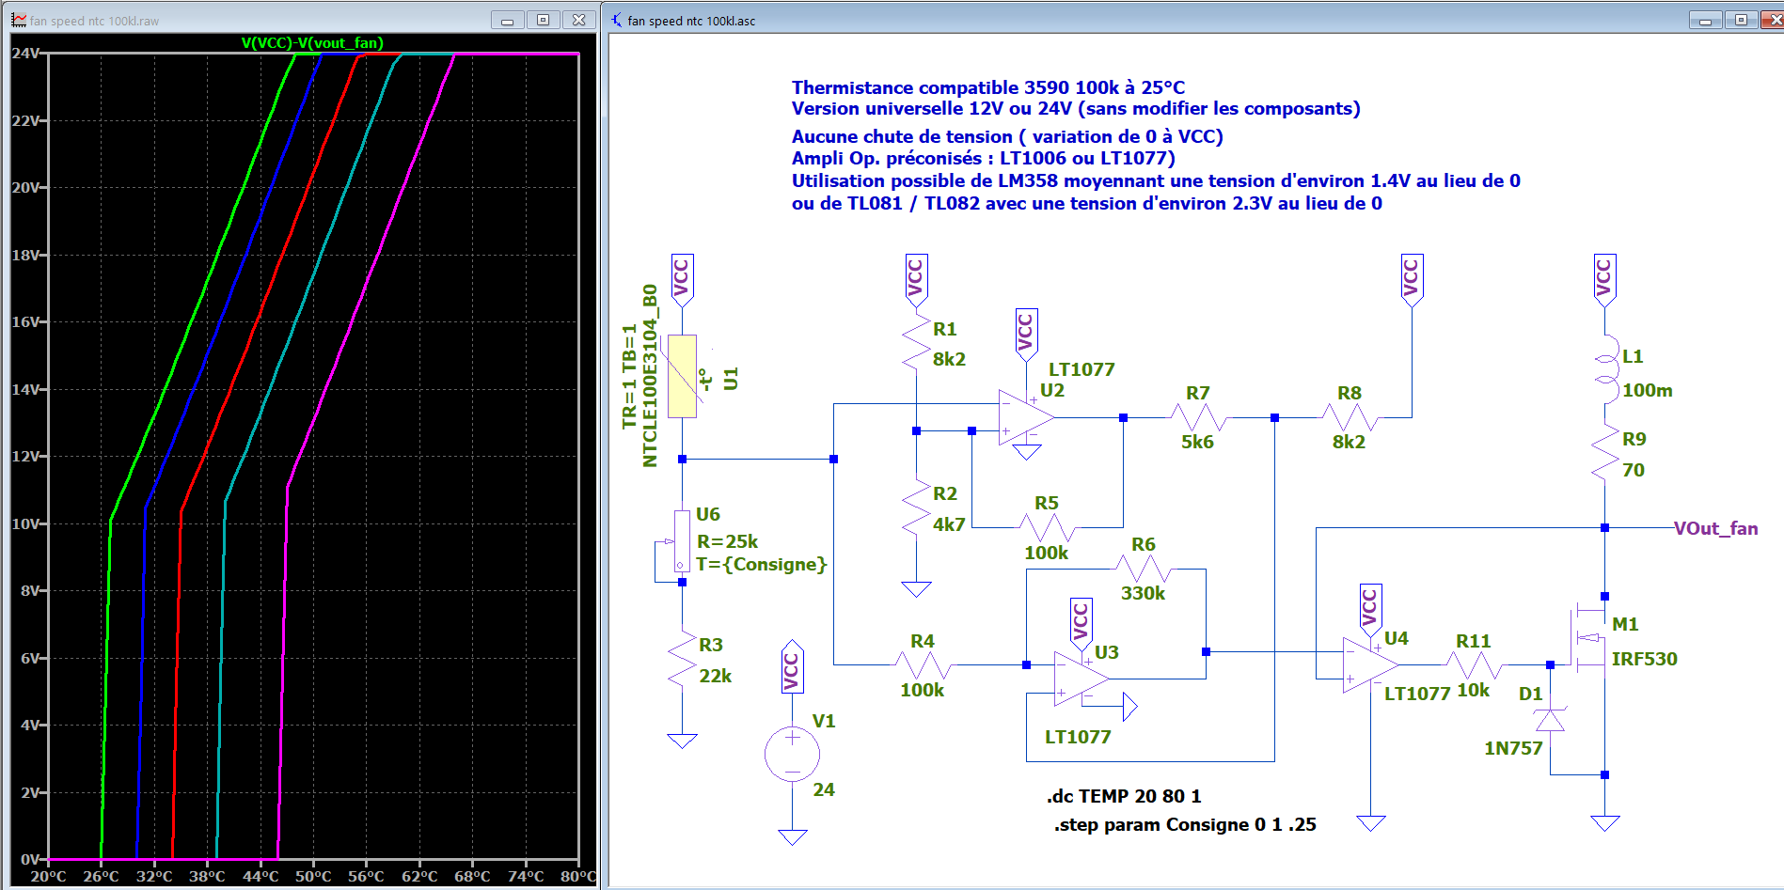The image size is (1784, 890).
Task: Click the NTCLE100E3104_B0 thermistor model text
Action: [x=650, y=376]
